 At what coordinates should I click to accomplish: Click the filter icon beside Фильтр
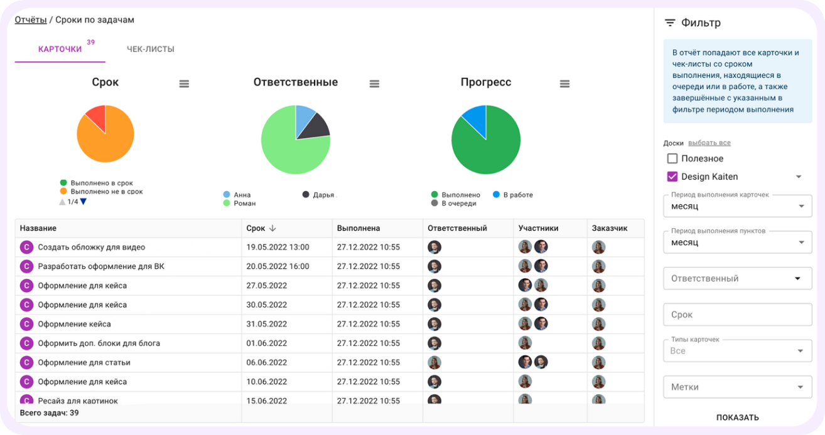(x=670, y=23)
